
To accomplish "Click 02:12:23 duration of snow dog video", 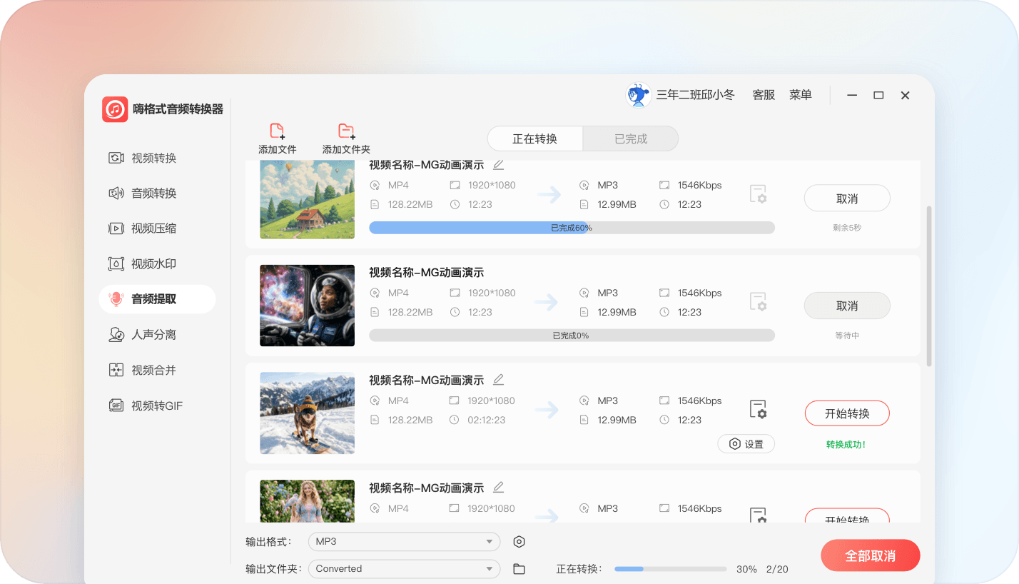I will [487, 420].
